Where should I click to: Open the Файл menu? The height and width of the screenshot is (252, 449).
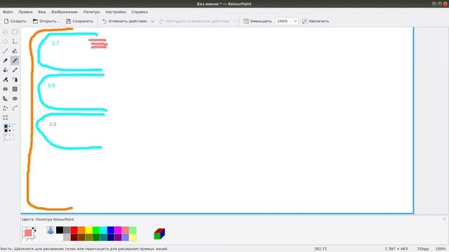8,12
